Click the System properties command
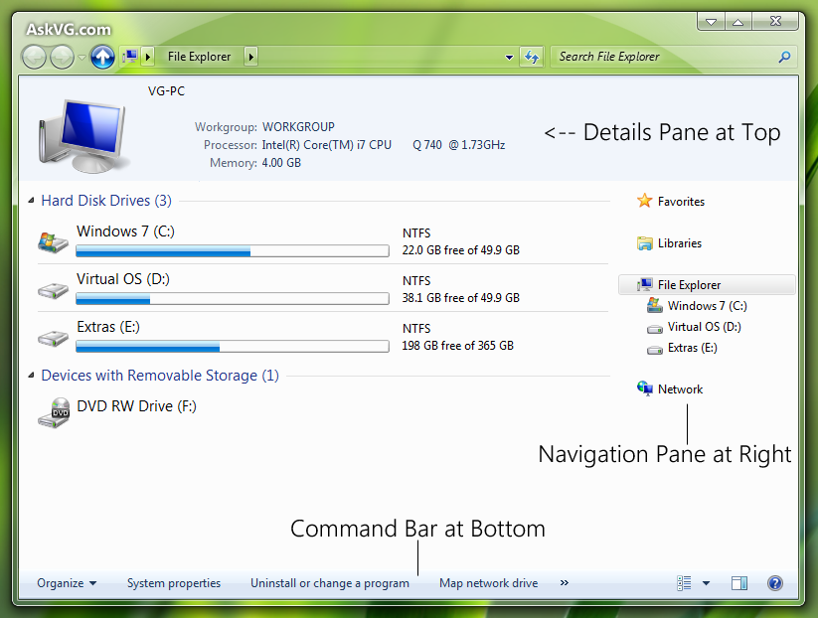Image resolution: width=818 pixels, height=618 pixels. coord(174,583)
